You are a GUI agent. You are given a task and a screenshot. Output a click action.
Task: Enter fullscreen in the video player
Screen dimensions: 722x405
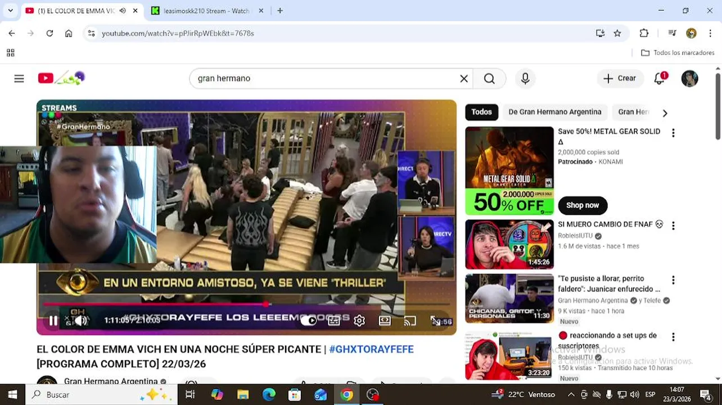435,321
